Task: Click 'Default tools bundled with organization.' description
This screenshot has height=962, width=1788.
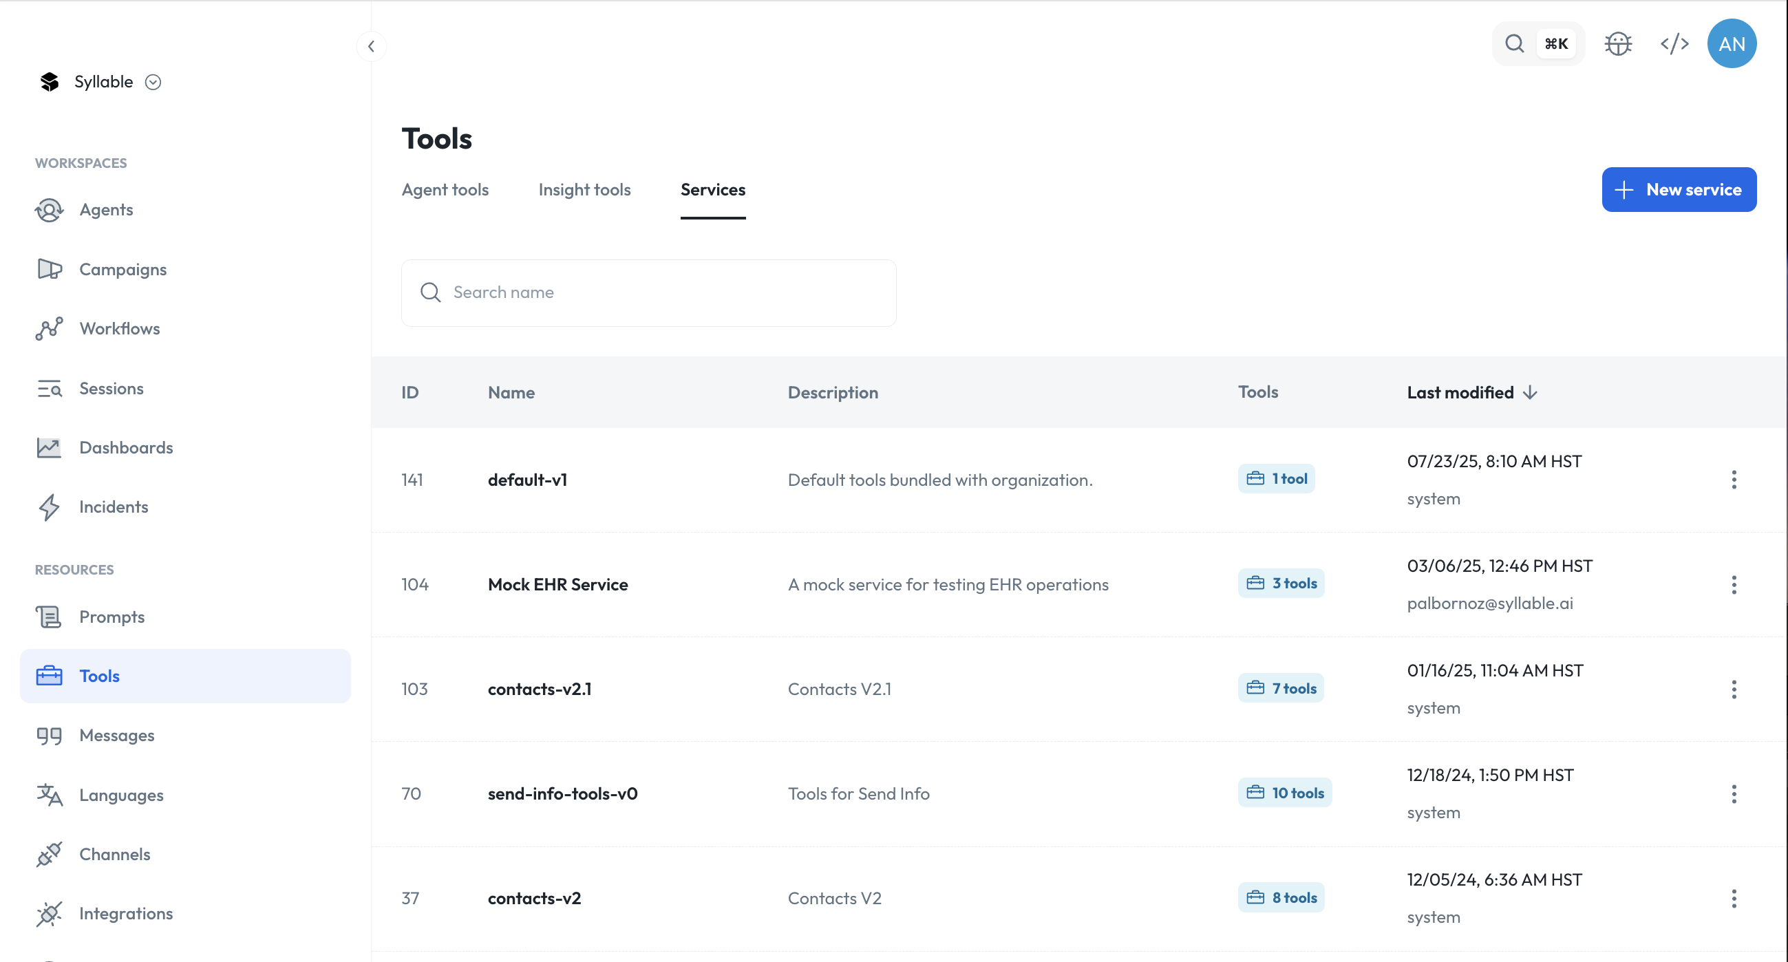Action: point(940,480)
